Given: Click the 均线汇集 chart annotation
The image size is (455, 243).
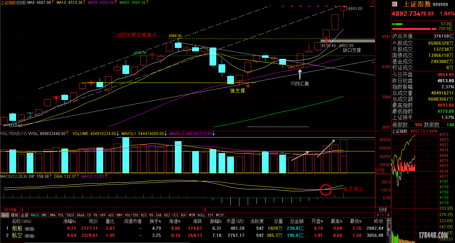Looking at the screenshot, I should (300, 84).
